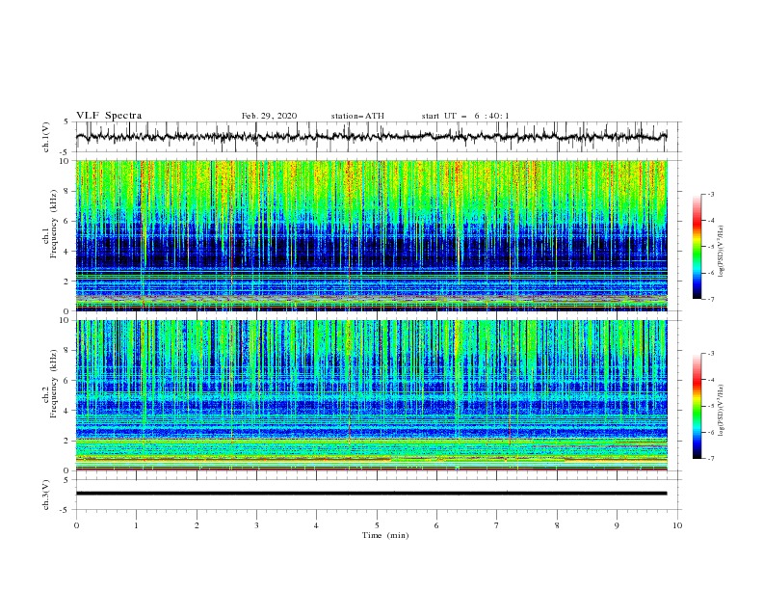763x590 pixels.
Task: Click the '2' kHz tick on ch.1 frequency axis
Action: [x=66, y=282]
